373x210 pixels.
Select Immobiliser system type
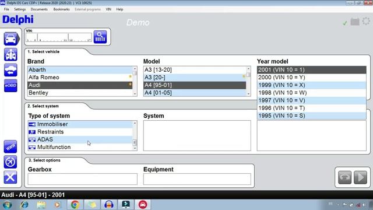[80, 124]
